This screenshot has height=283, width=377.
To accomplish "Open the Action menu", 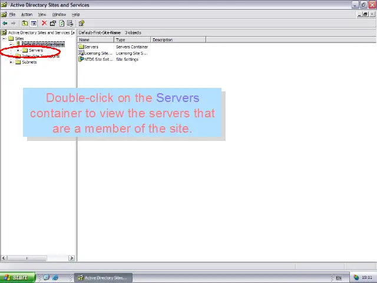I will [x=27, y=14].
